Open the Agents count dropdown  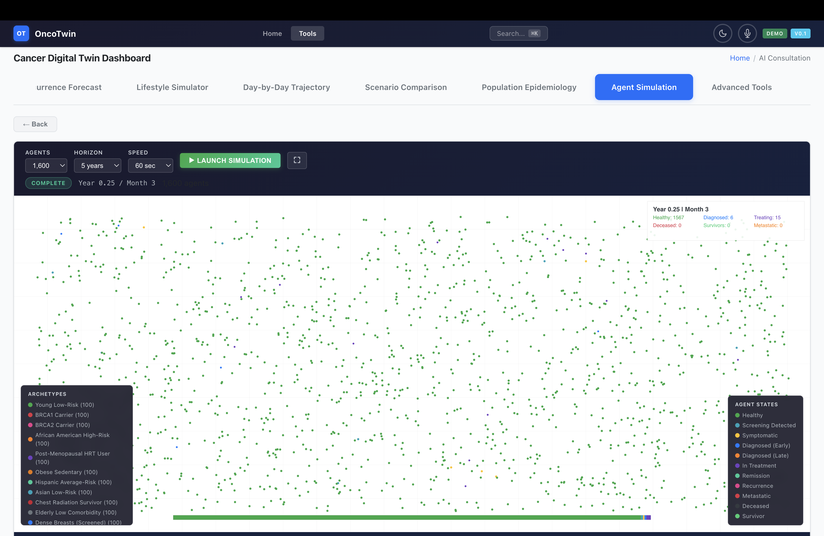pos(46,165)
